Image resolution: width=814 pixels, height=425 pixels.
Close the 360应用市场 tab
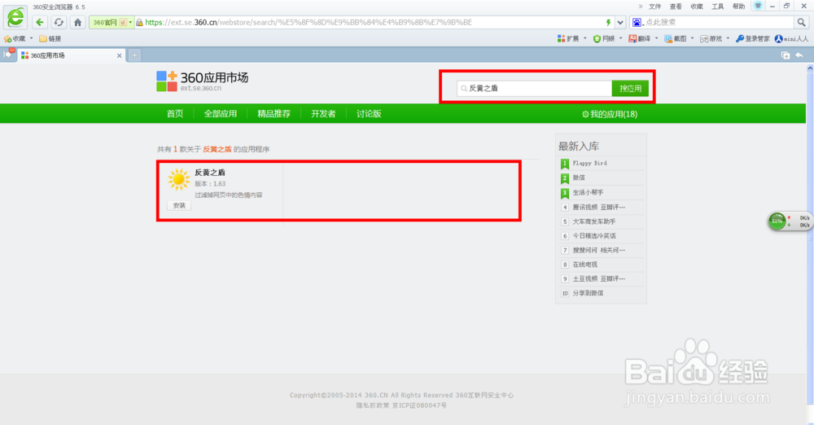pyautogui.click(x=120, y=55)
